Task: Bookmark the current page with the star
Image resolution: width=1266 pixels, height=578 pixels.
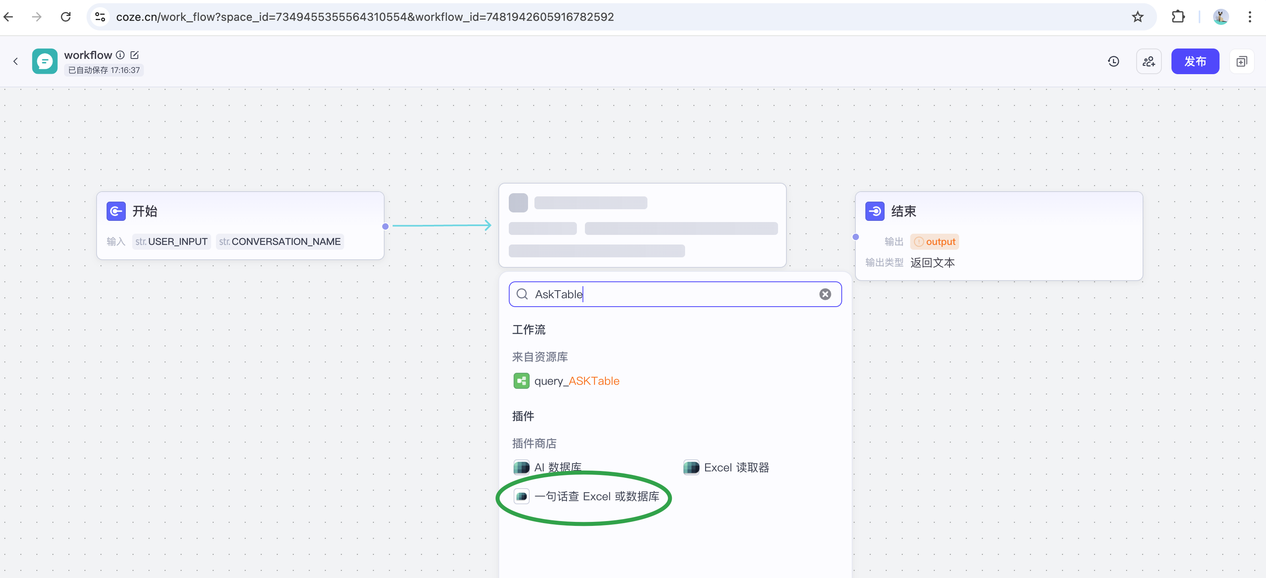Action: pyautogui.click(x=1137, y=16)
